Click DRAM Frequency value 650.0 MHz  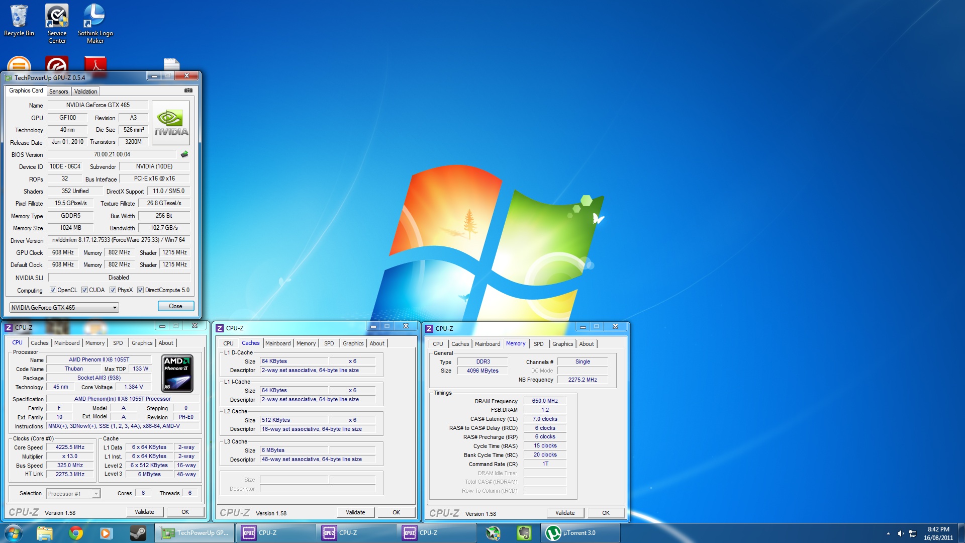tap(545, 401)
